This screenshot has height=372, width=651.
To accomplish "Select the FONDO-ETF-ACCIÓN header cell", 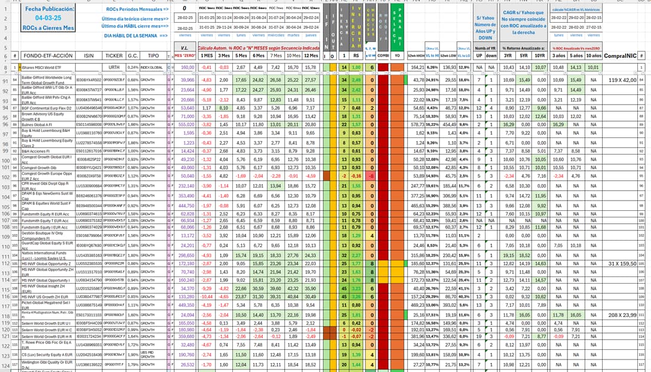I will click(48, 56).
